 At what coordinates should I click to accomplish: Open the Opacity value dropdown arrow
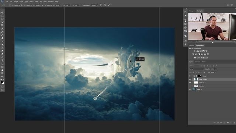[216, 69]
